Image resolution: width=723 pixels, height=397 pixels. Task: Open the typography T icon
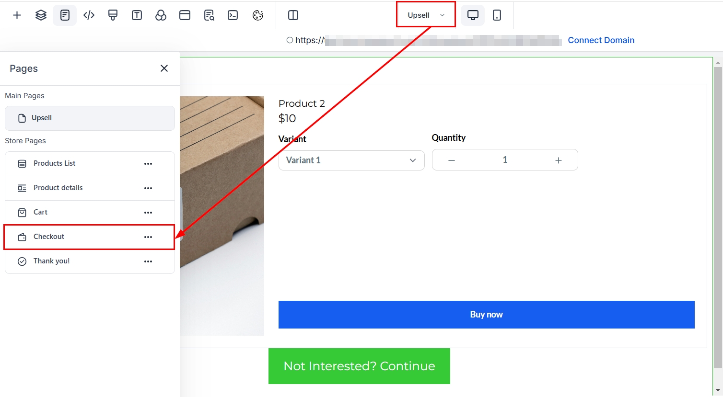(x=137, y=15)
